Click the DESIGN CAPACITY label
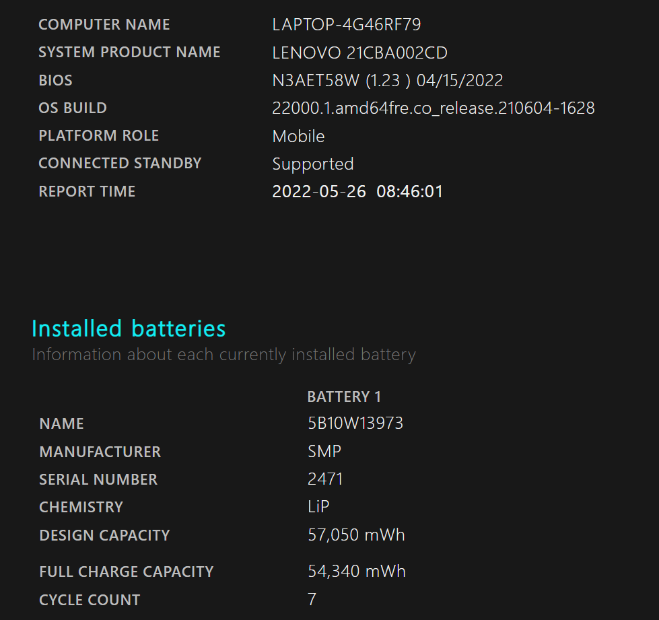659x620 pixels. pos(104,535)
